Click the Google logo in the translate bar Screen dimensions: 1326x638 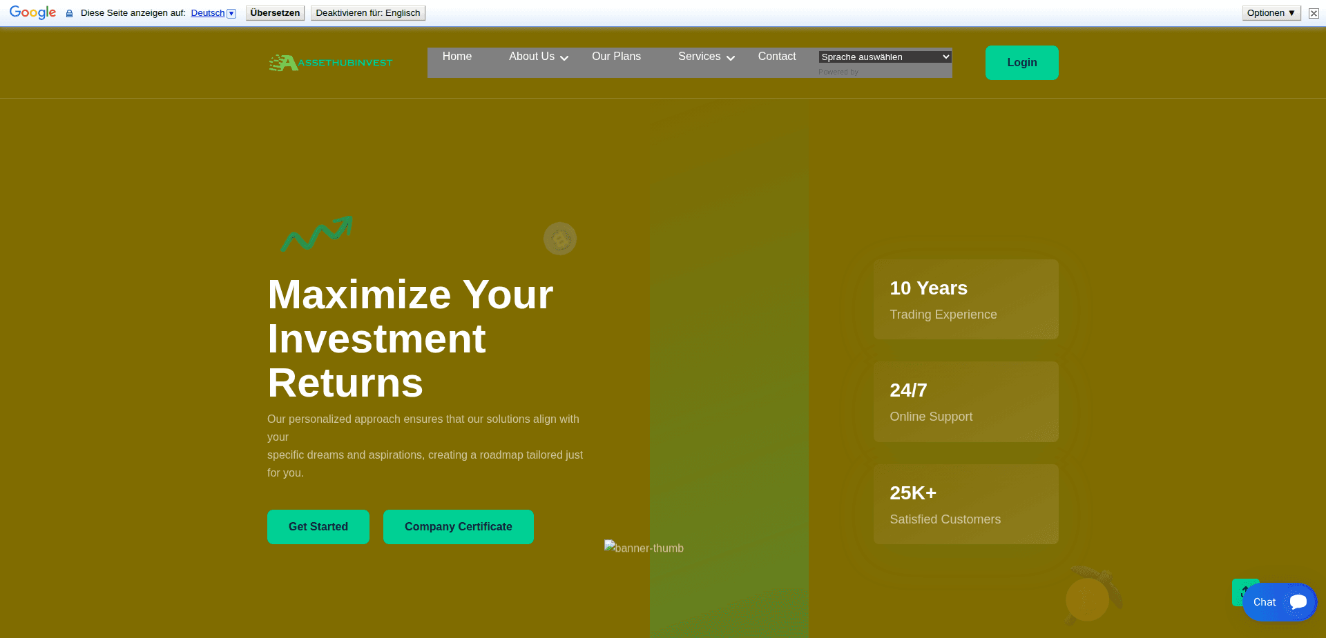[x=32, y=12]
